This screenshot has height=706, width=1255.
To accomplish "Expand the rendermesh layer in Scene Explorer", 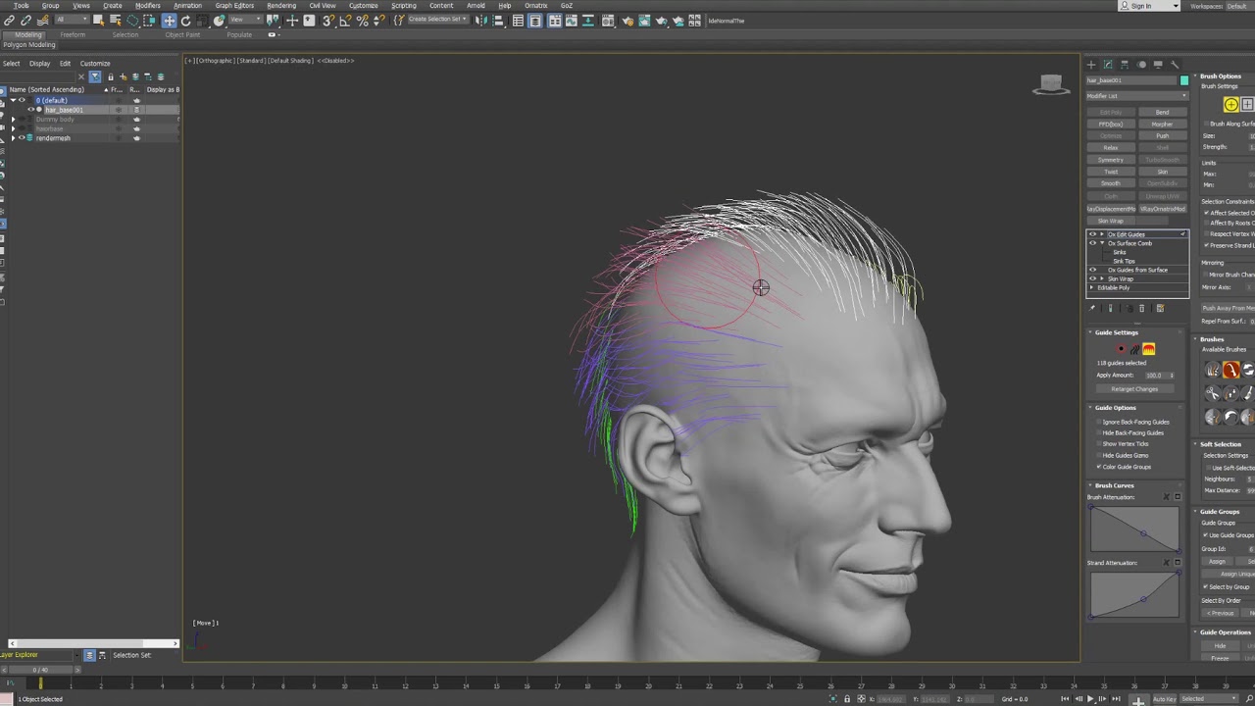I will [13, 138].
